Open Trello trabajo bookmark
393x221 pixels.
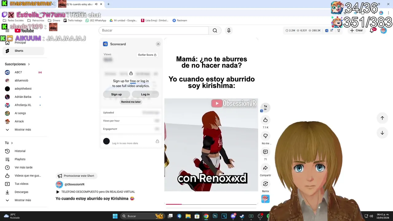click(x=73, y=21)
